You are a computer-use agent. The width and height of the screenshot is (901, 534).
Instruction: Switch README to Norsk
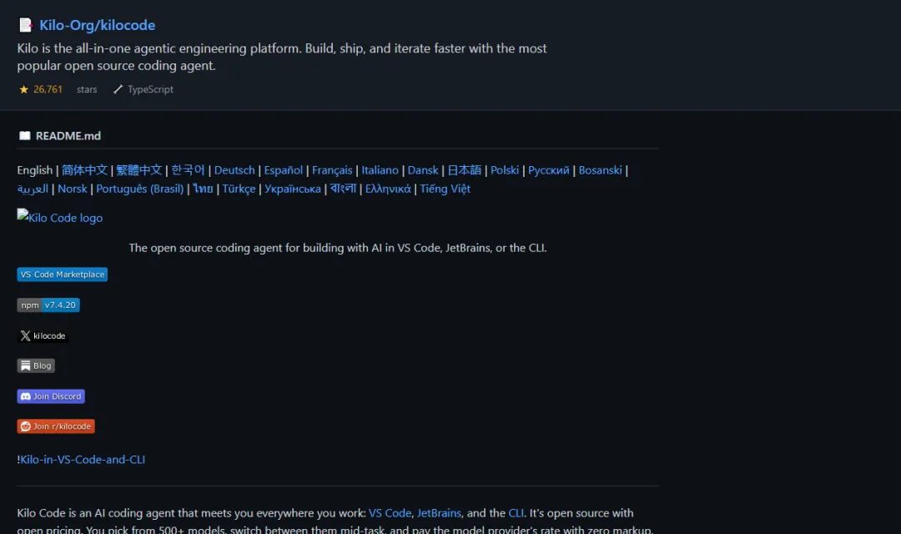point(73,189)
